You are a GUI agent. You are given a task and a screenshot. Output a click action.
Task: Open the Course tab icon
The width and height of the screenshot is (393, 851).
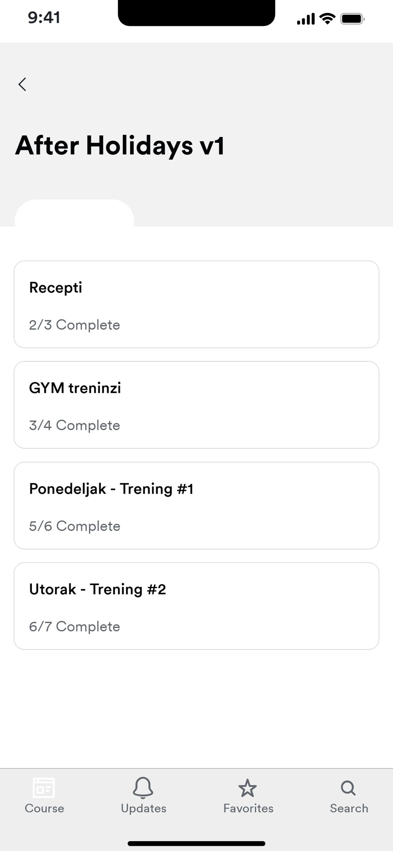tap(44, 788)
